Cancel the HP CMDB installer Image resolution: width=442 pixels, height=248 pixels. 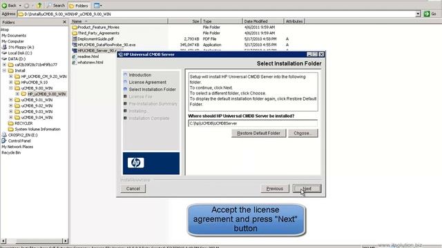[x=133, y=189]
